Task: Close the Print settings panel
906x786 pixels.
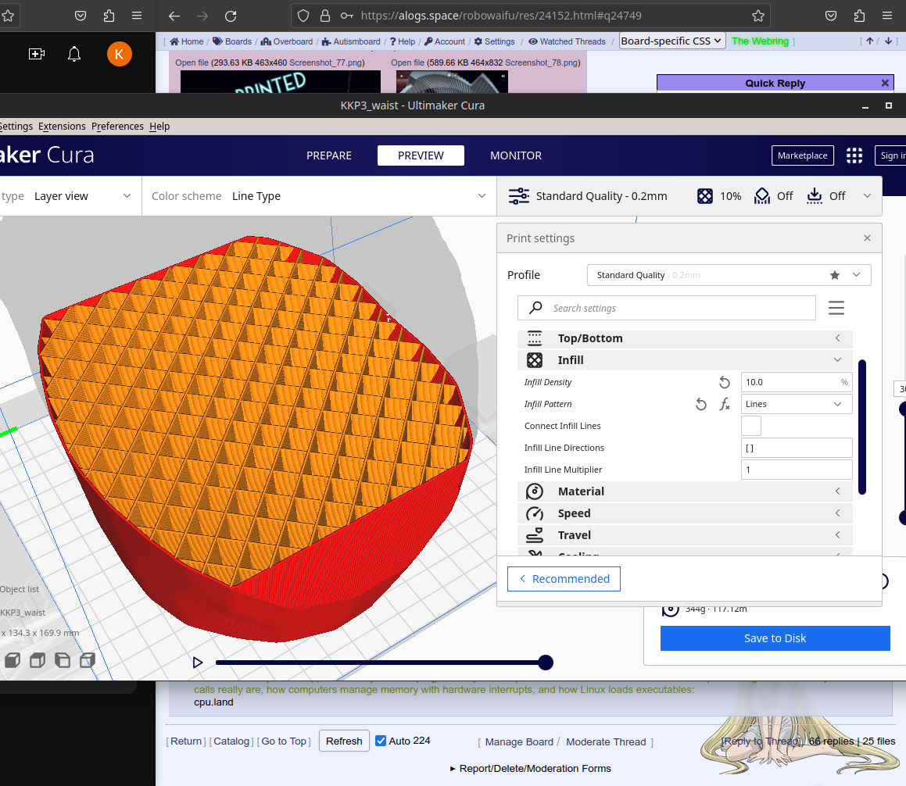Action: tap(867, 238)
